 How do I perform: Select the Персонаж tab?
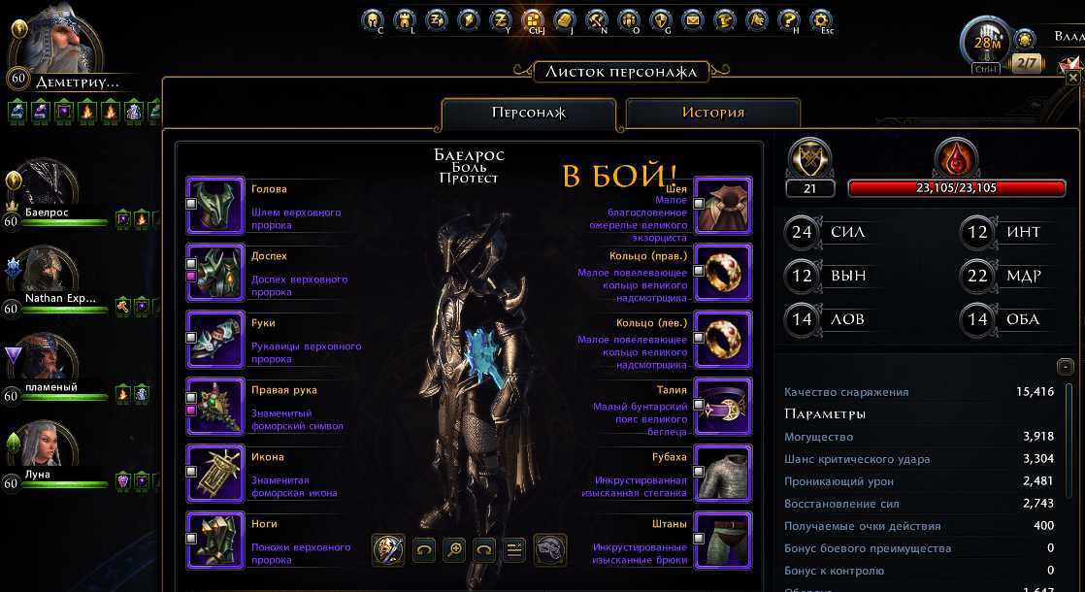tap(529, 113)
